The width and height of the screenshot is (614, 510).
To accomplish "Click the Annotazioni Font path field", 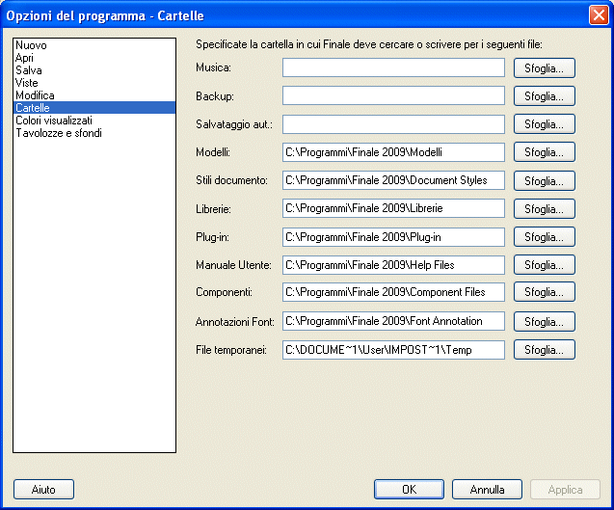I will point(393,321).
